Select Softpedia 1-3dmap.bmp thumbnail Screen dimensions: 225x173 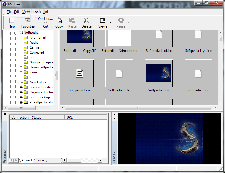click(x=119, y=39)
